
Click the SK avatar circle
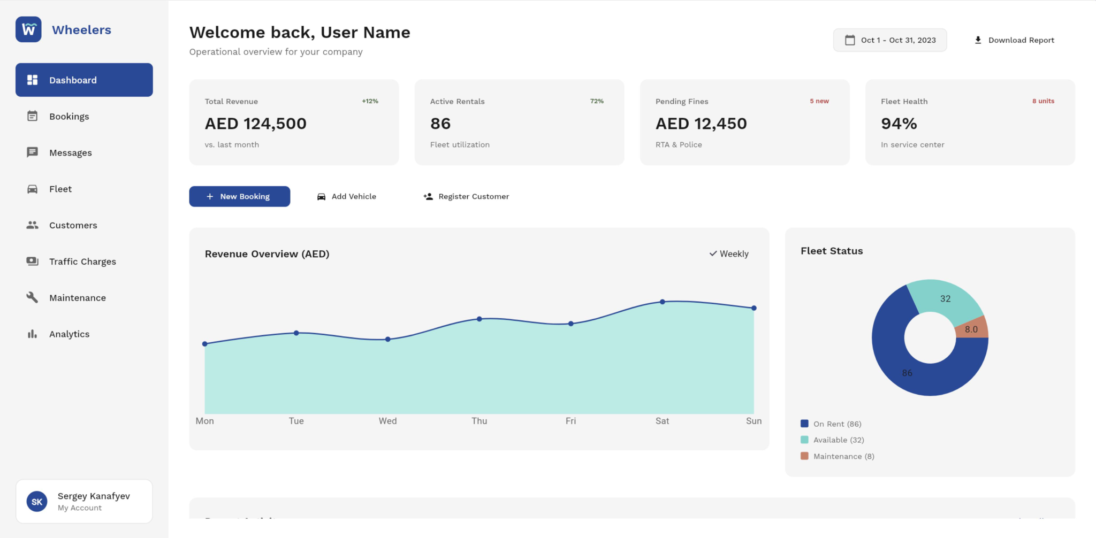(x=37, y=502)
